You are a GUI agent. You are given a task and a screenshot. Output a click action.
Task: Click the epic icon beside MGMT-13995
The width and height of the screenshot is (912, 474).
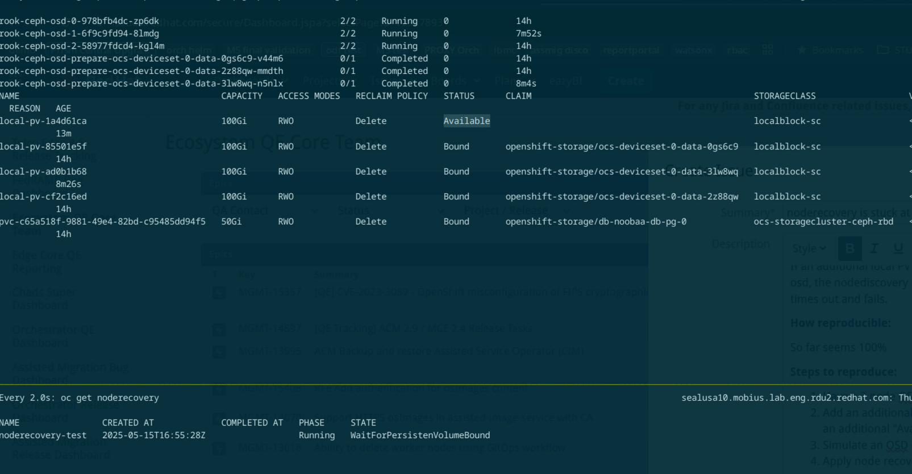219,352
